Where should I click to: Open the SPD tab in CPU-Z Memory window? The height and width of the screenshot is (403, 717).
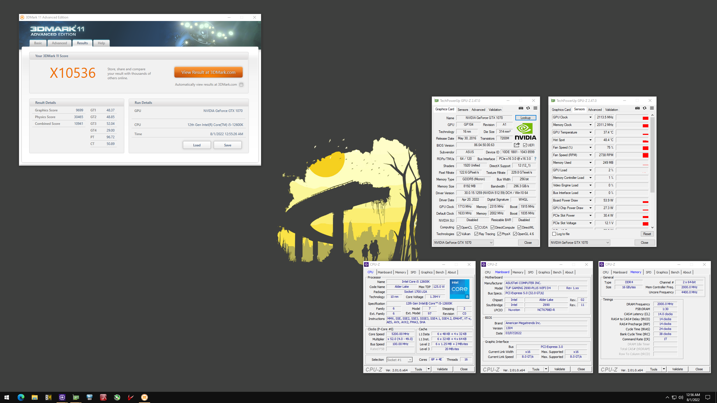click(x=648, y=272)
